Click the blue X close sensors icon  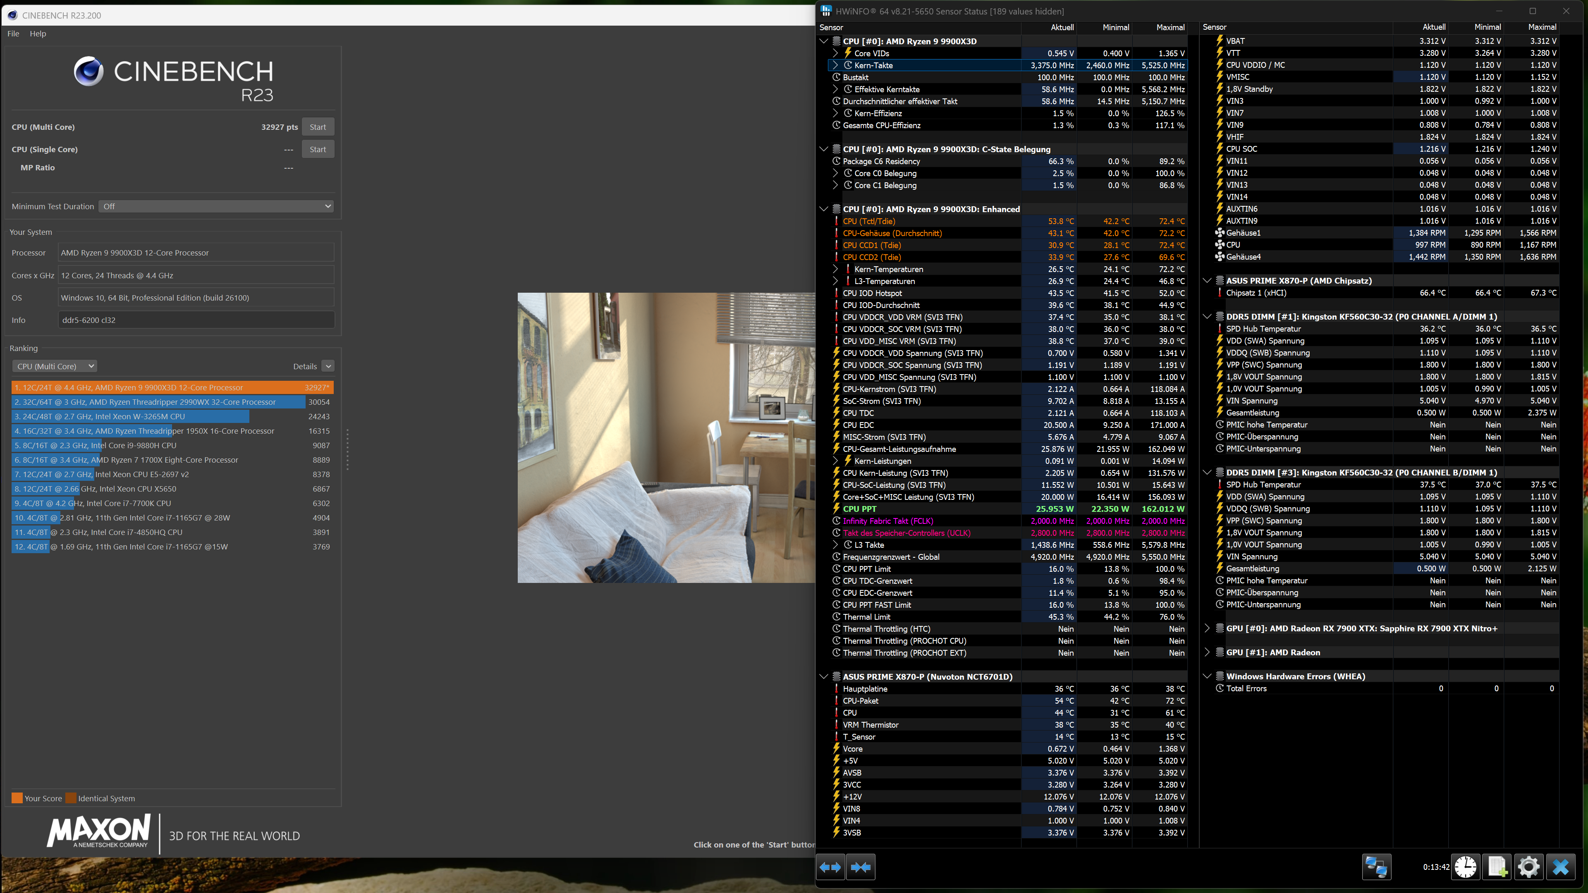(1560, 867)
